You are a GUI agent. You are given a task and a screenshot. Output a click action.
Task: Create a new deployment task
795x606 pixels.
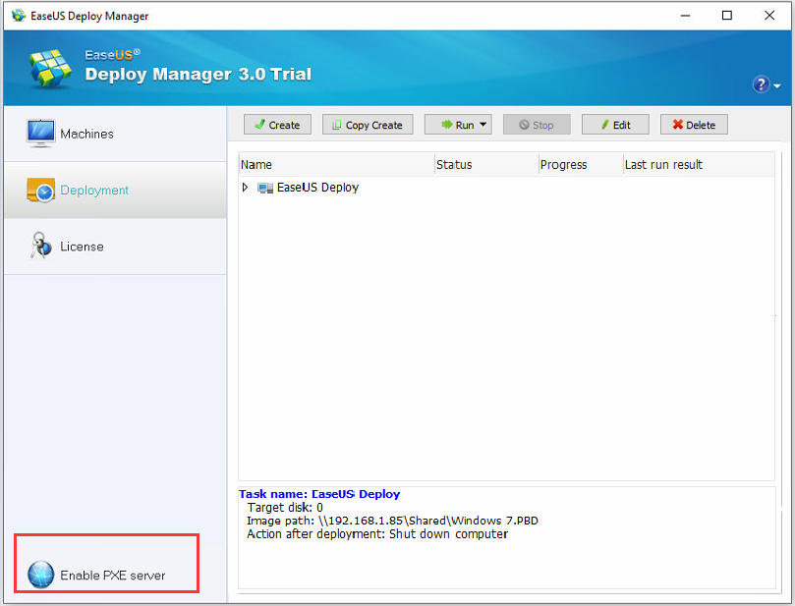tap(277, 125)
